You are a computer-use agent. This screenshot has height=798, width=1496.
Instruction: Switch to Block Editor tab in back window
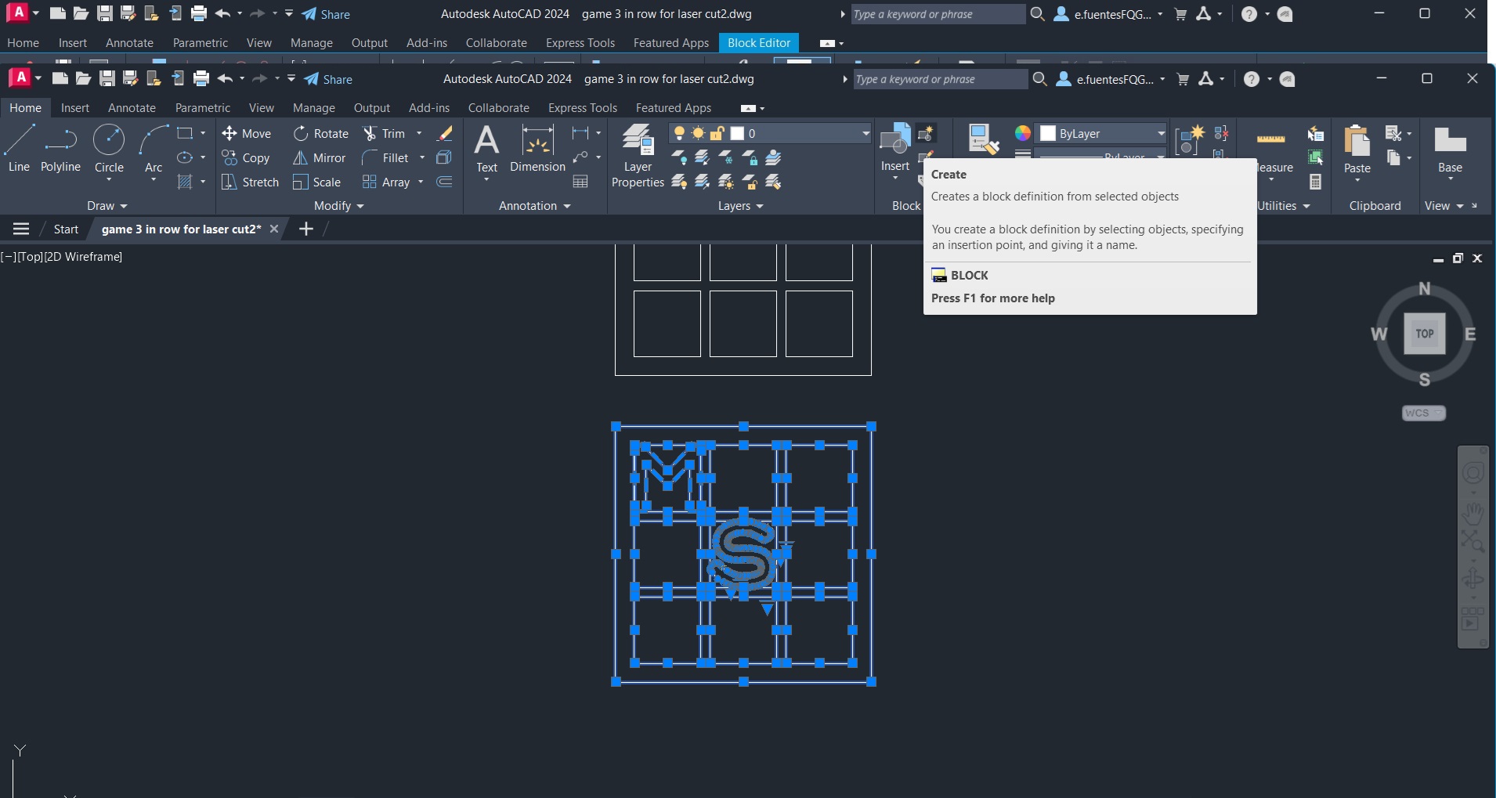coord(759,43)
